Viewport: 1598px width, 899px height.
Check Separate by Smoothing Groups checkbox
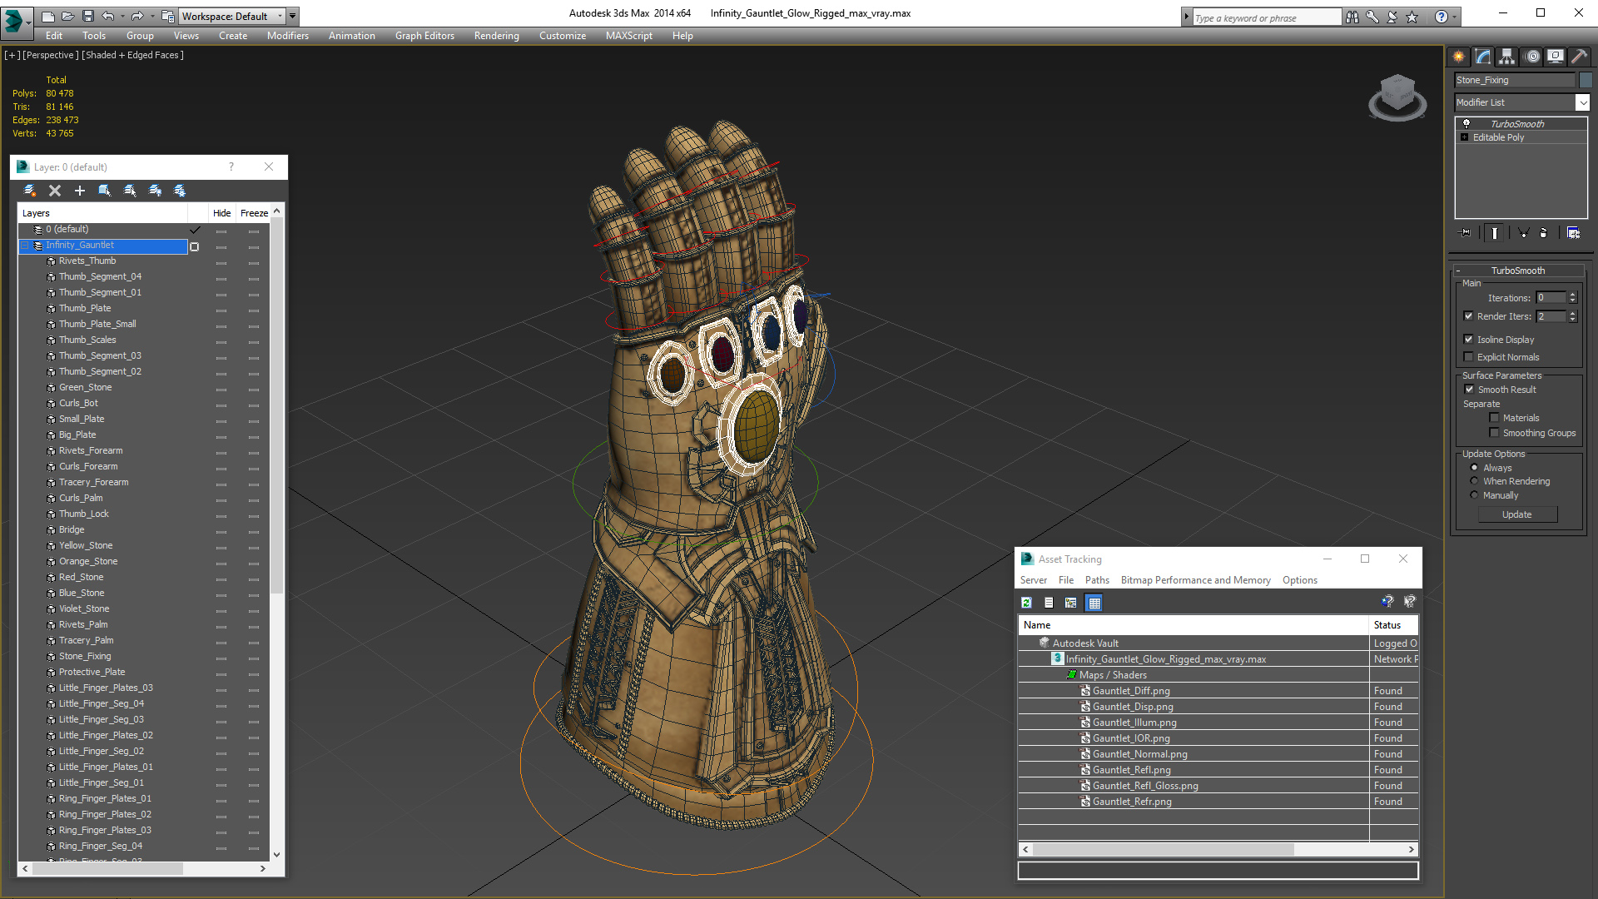click(x=1494, y=433)
